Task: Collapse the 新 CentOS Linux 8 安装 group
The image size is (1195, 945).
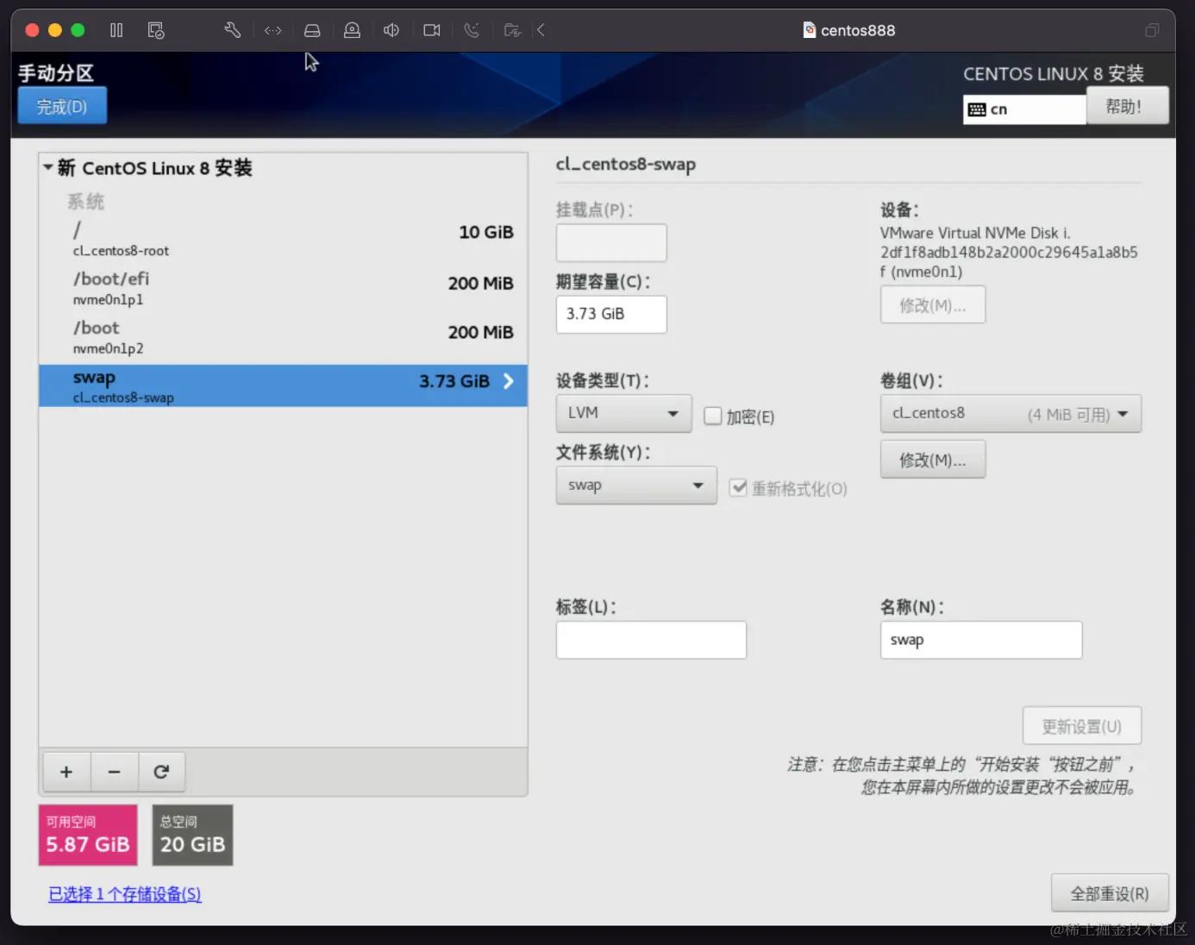Action: click(48, 167)
